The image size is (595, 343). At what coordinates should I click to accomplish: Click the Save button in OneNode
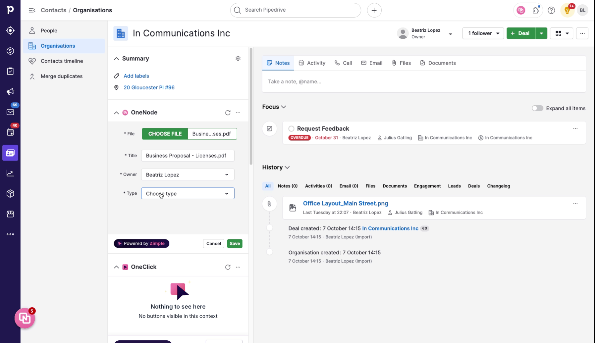[235, 244]
